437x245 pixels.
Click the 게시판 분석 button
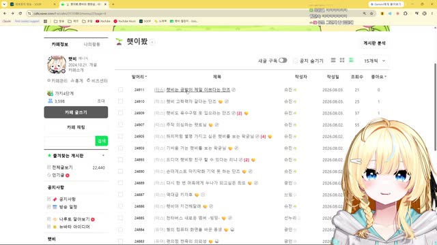[x=374, y=43]
